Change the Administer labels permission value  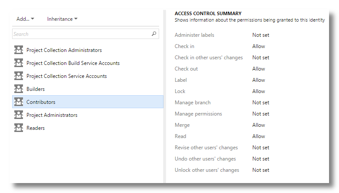point(261,35)
